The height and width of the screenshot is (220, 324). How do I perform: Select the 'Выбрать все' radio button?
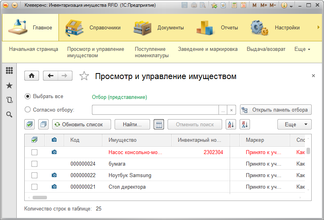click(27, 96)
